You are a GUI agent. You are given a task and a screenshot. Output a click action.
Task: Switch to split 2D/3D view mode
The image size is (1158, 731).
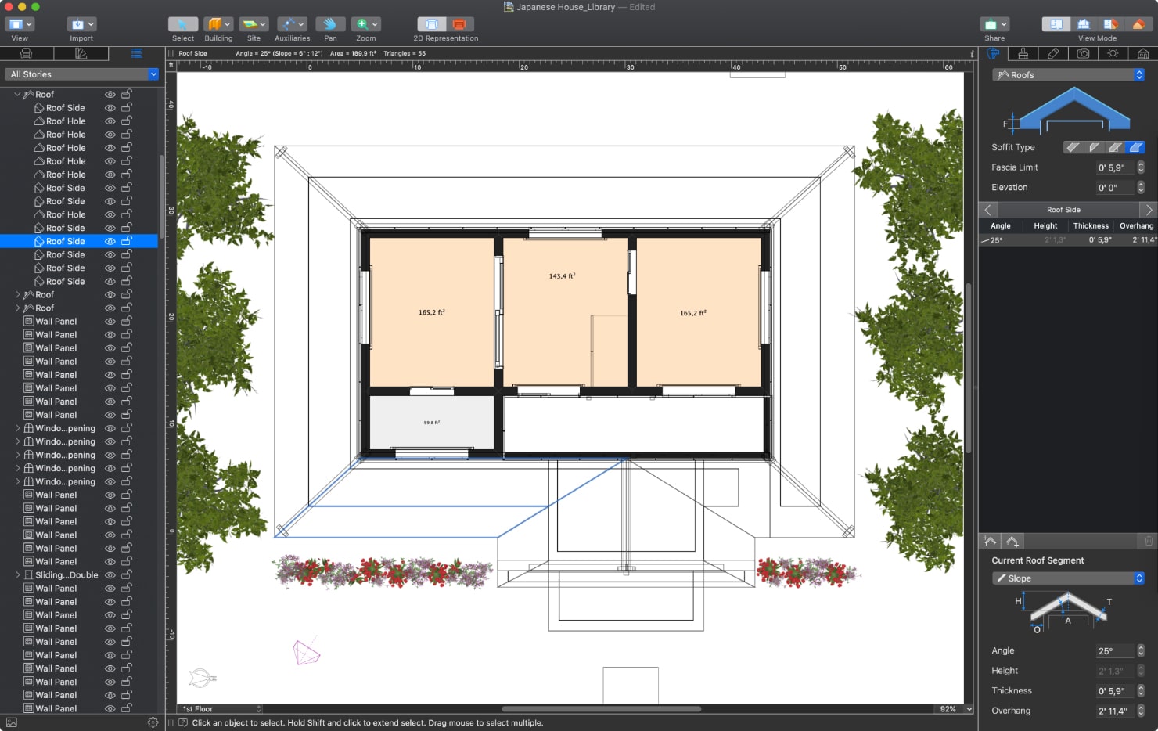pyautogui.click(x=1110, y=24)
